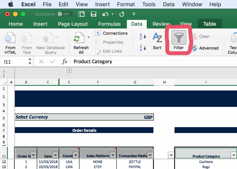Open the Apple menu
237x169 pixels.
11,4
